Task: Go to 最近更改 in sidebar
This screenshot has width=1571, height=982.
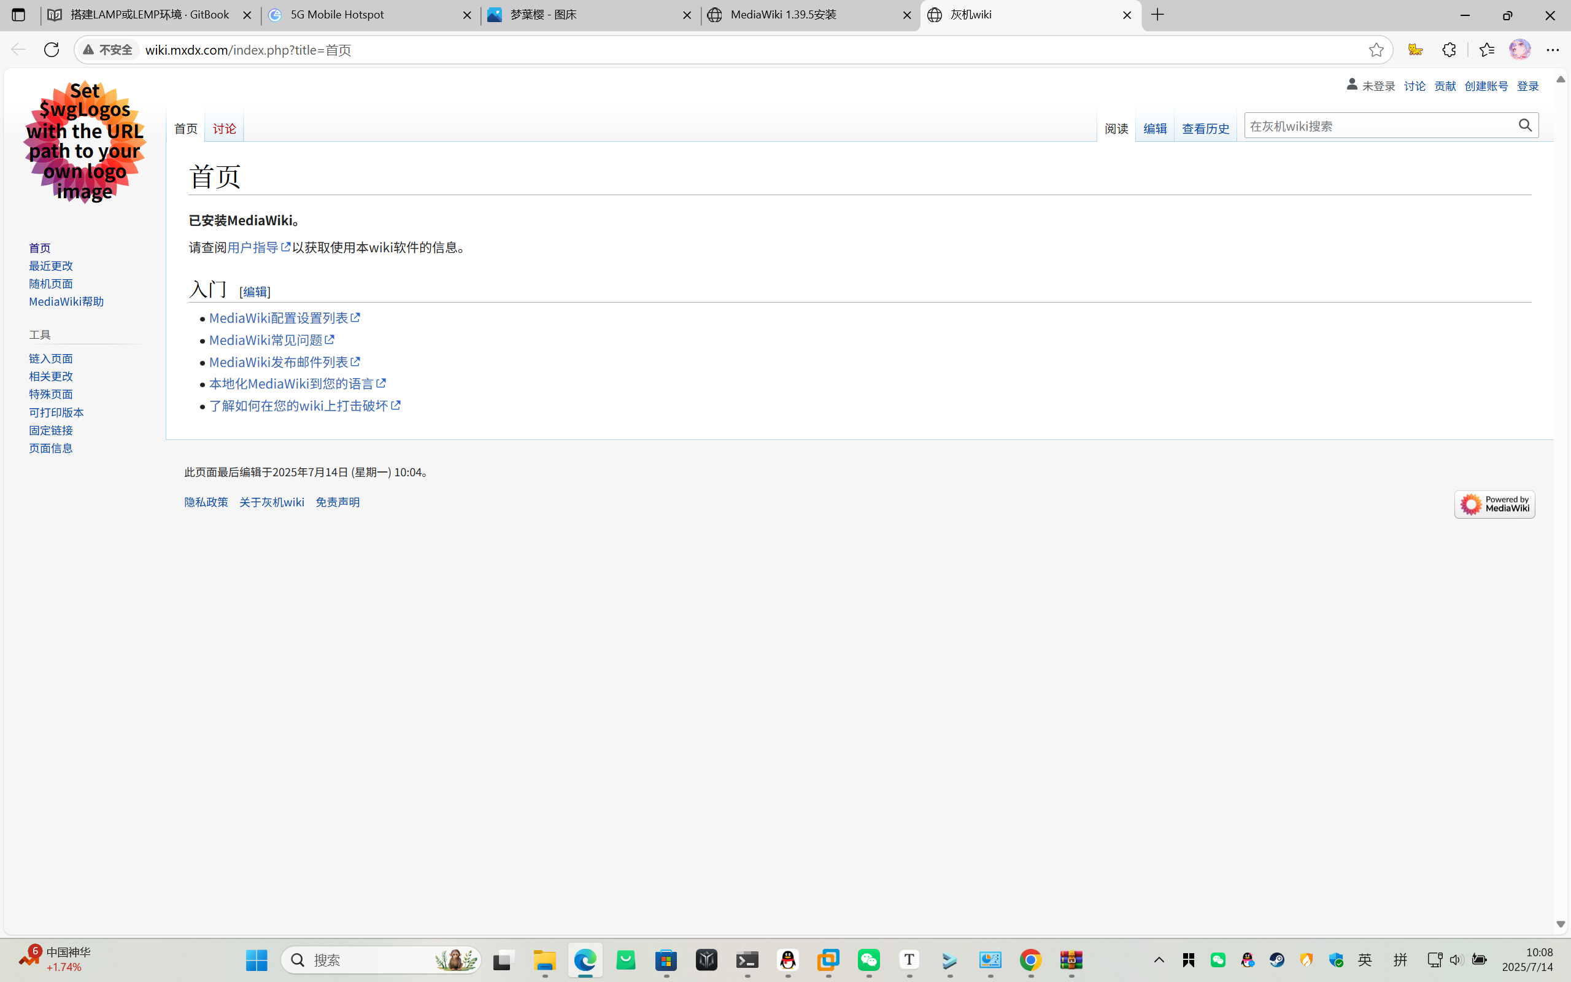Action: pos(51,266)
